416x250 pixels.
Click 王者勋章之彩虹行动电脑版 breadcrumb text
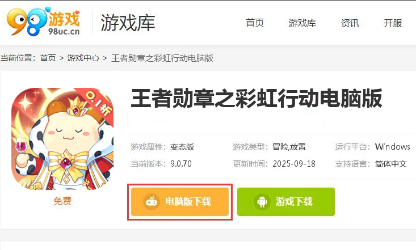tap(162, 58)
